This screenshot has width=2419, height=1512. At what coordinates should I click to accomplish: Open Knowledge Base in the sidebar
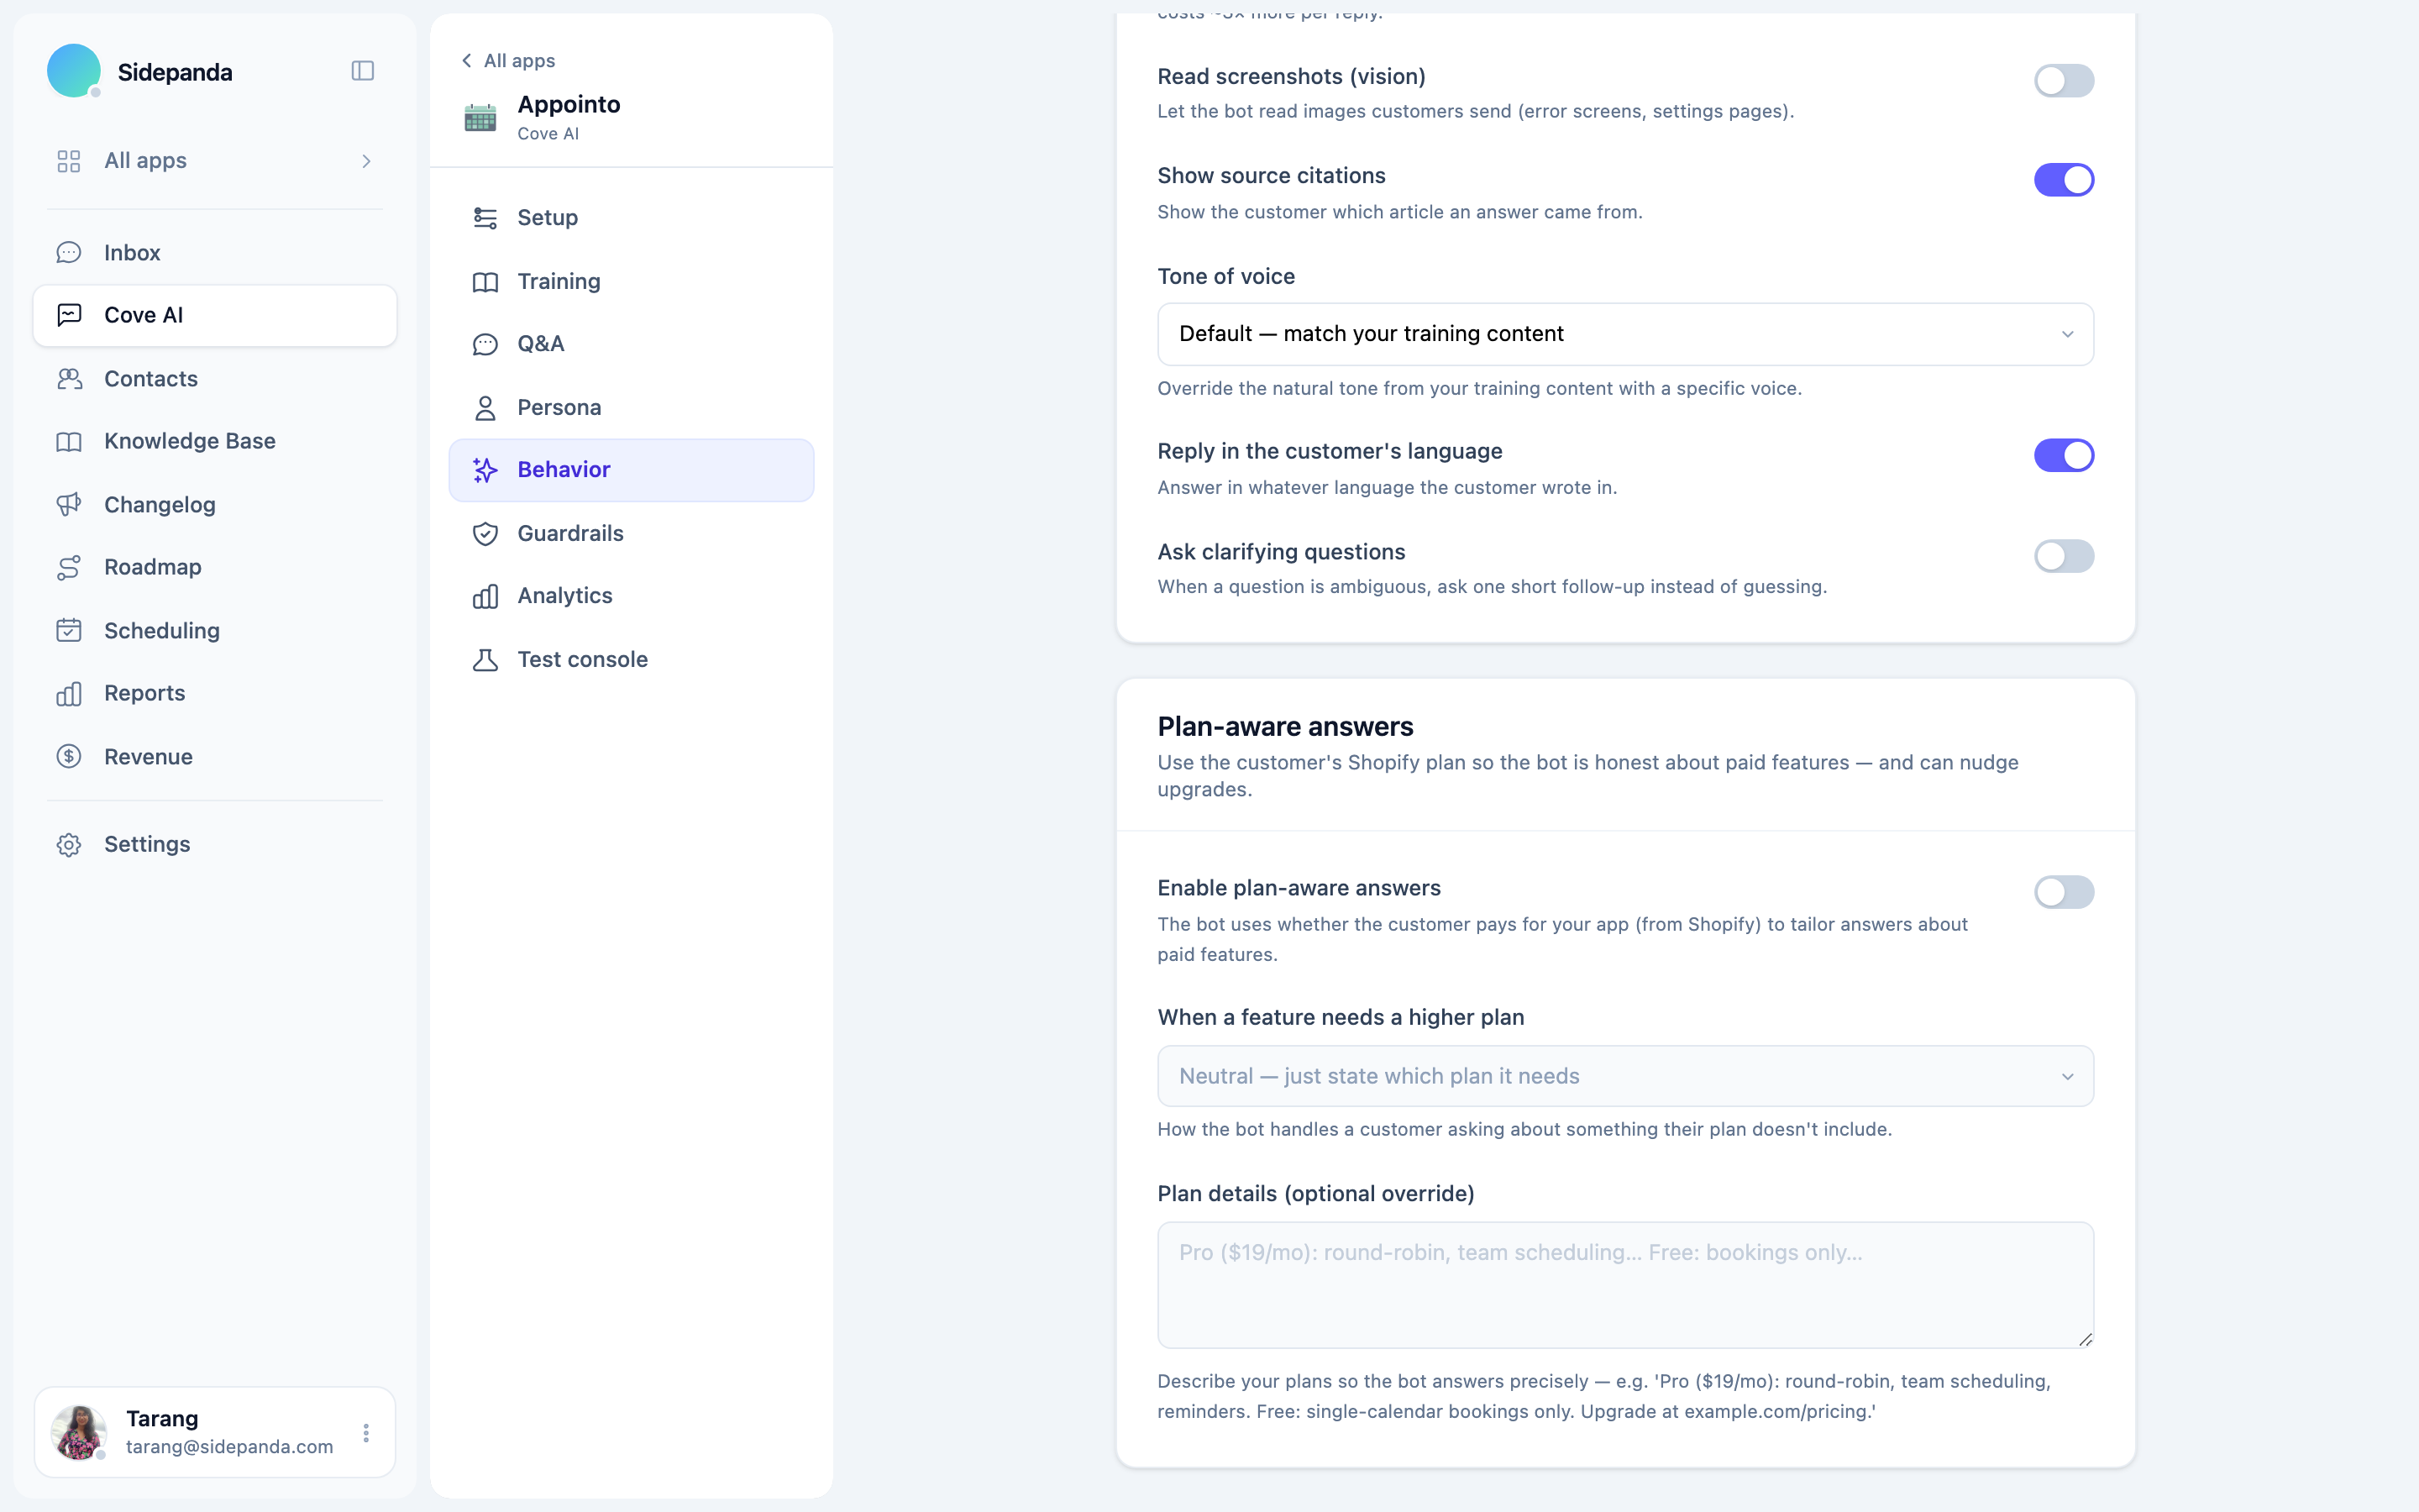click(x=215, y=441)
